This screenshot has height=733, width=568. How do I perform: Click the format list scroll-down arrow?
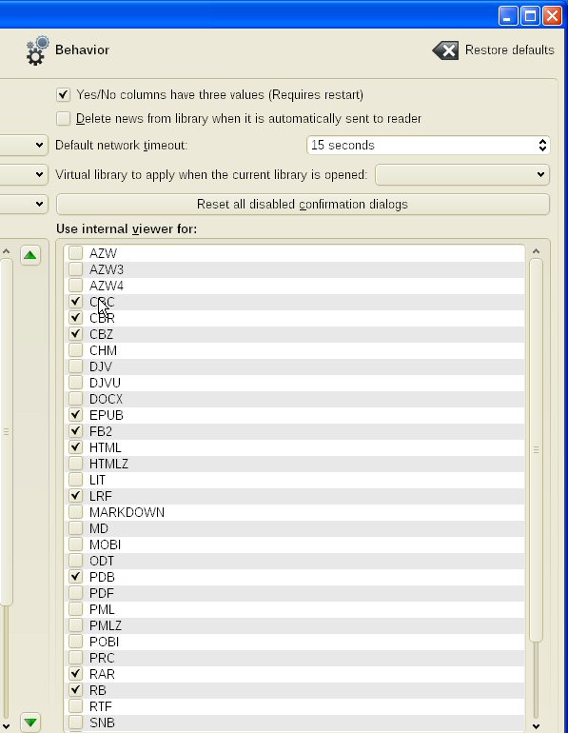pyautogui.click(x=537, y=726)
